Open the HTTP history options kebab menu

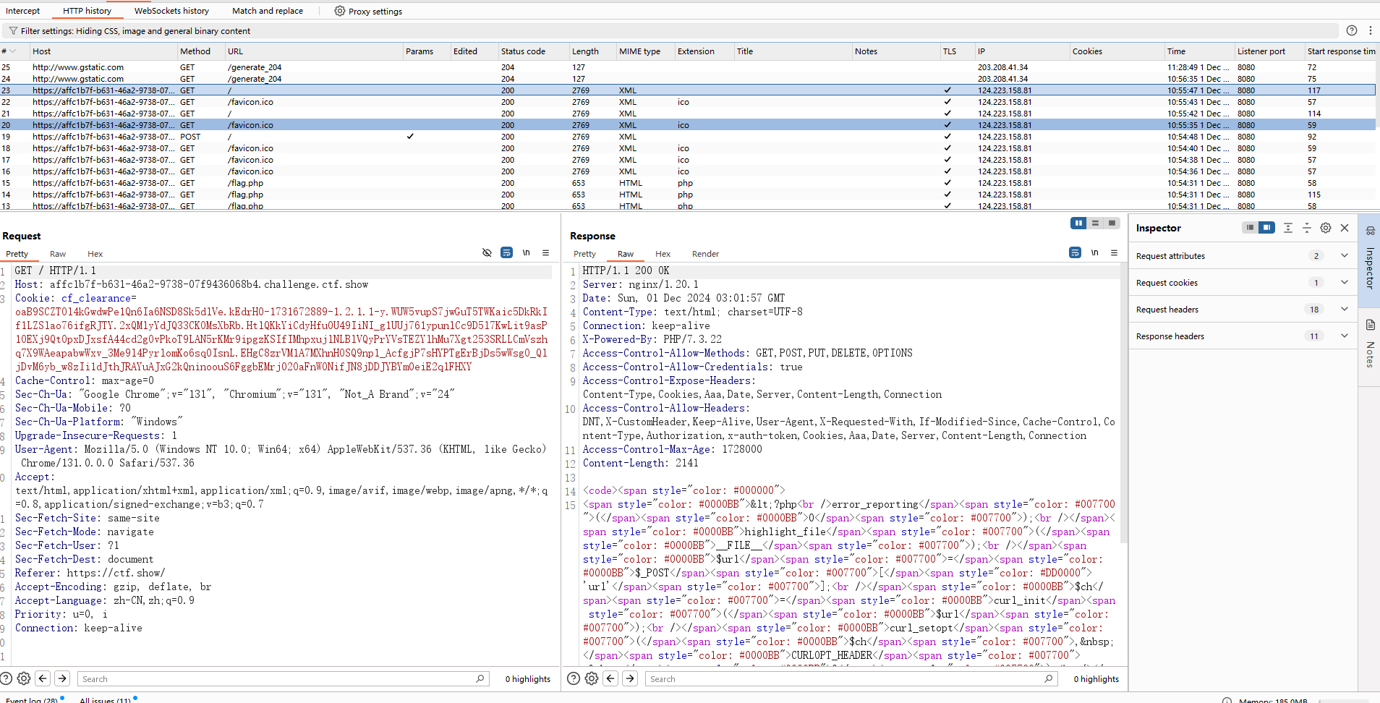click(1370, 30)
